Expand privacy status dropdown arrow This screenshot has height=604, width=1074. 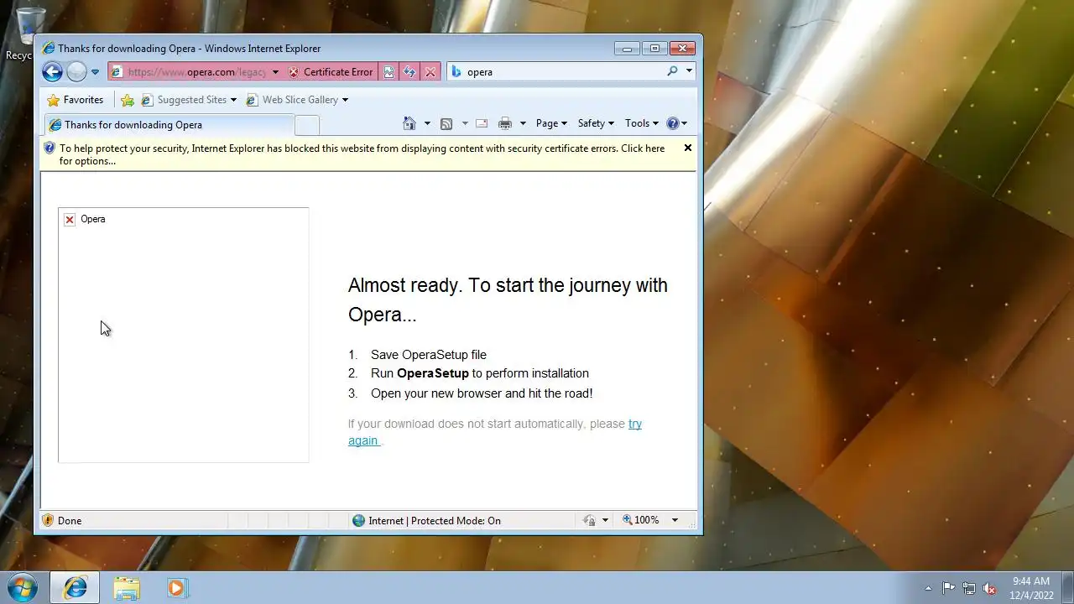pyautogui.click(x=605, y=520)
